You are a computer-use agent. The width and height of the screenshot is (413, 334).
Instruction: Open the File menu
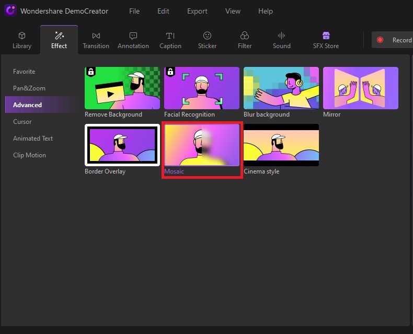(x=134, y=11)
